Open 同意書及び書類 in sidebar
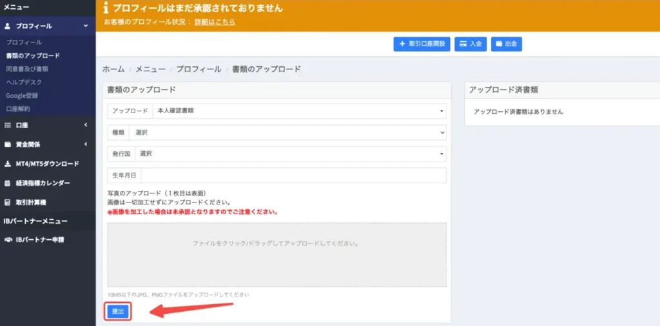This screenshot has width=660, height=326. tap(27, 69)
